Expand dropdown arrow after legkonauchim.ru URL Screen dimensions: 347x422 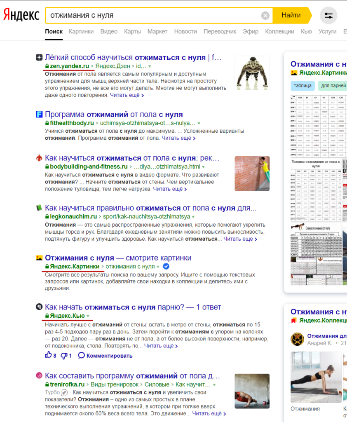click(x=193, y=216)
